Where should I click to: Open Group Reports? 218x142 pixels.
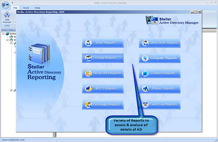pos(103,58)
